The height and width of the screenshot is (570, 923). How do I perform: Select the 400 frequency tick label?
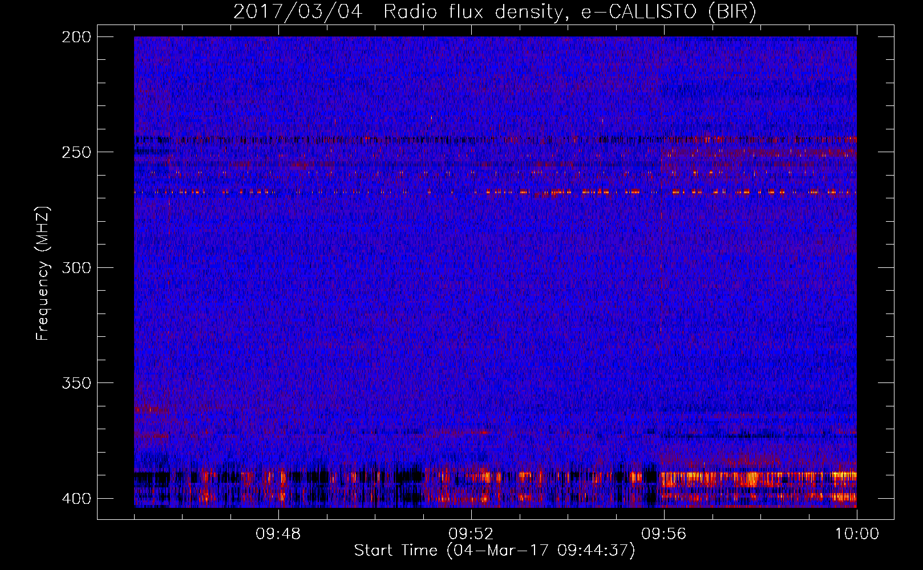pos(76,499)
